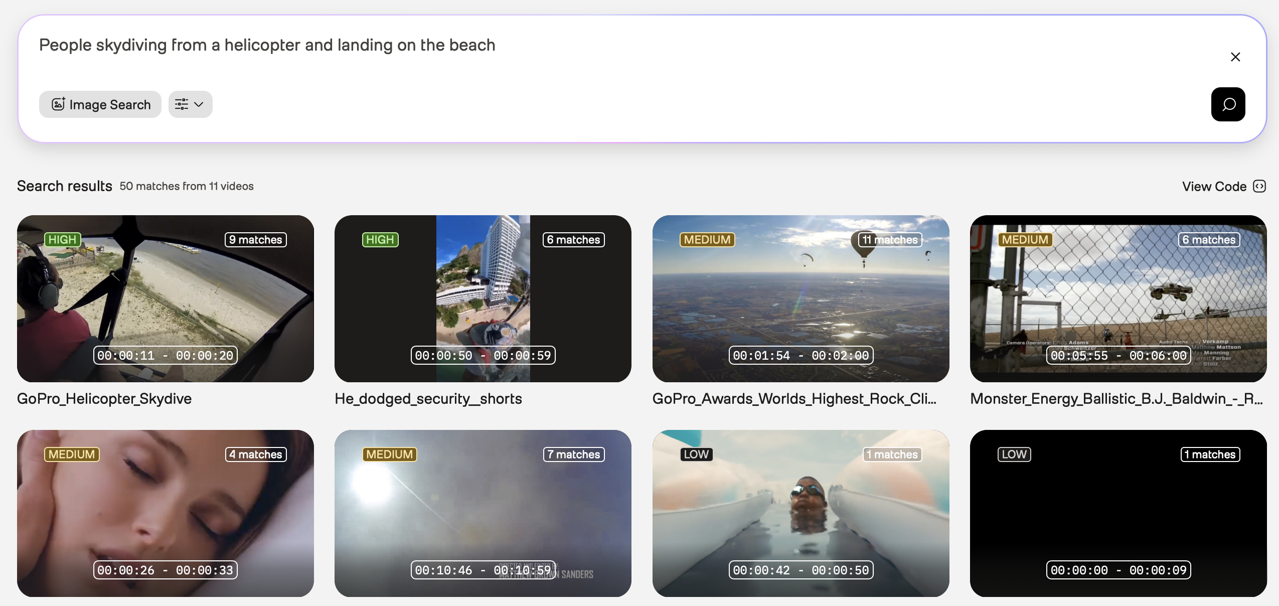The width and height of the screenshot is (1279, 606).
Task: Click the Image Search button
Action: [100, 104]
